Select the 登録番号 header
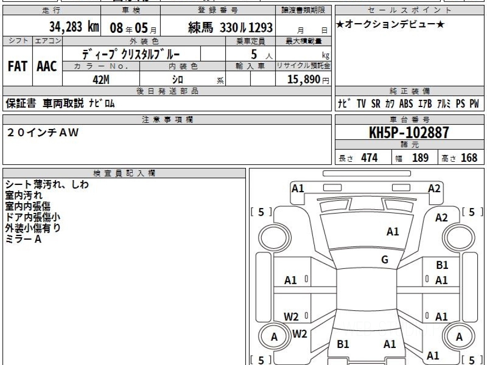The image size is (487, 365). (218, 11)
